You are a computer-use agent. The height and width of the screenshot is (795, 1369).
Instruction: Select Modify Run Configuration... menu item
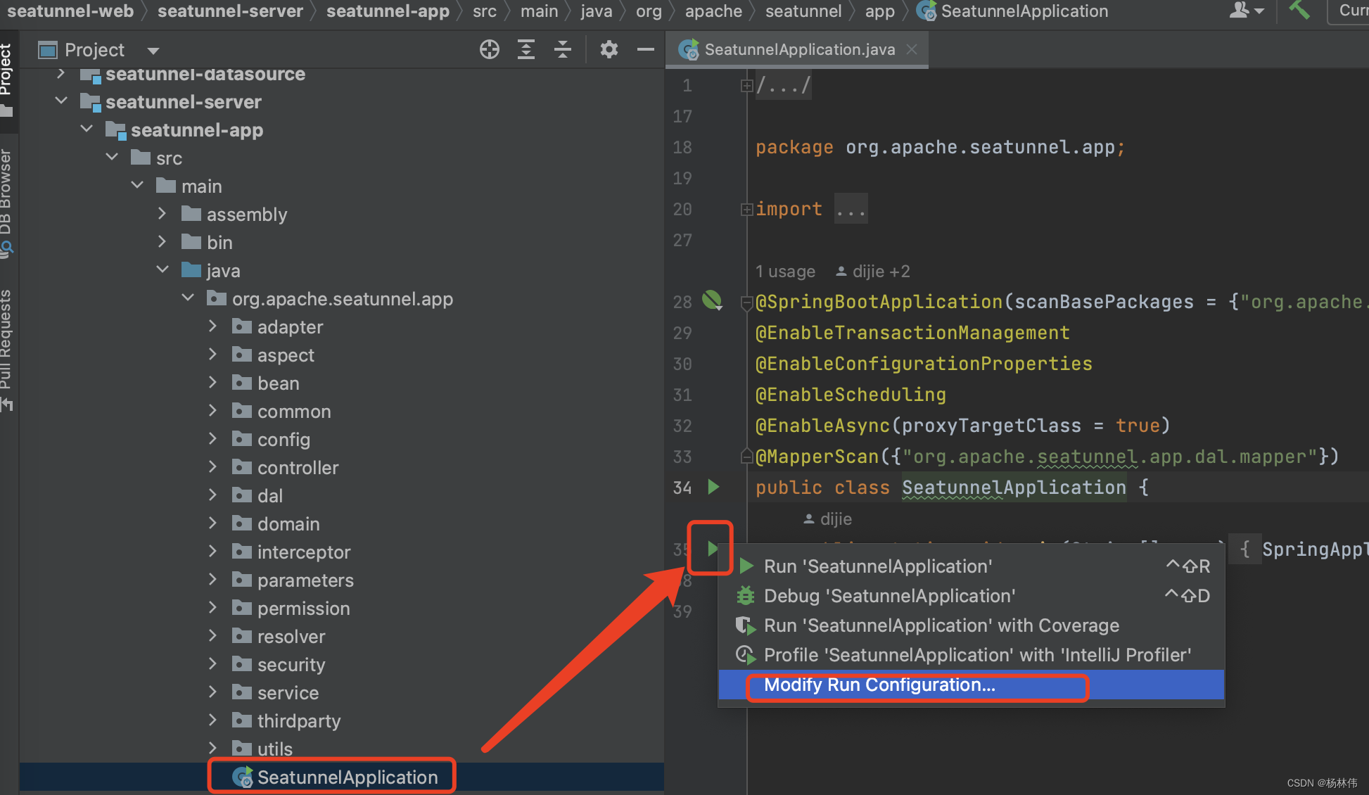point(971,685)
